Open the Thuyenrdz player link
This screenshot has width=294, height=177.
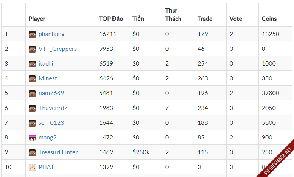click(x=53, y=108)
